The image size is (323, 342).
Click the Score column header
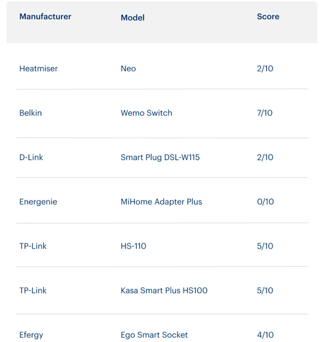268,16
